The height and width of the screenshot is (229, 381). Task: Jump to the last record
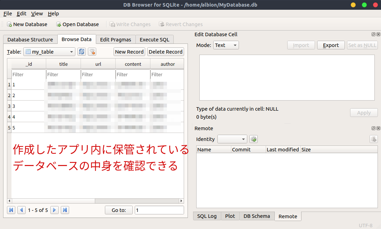coord(65,210)
